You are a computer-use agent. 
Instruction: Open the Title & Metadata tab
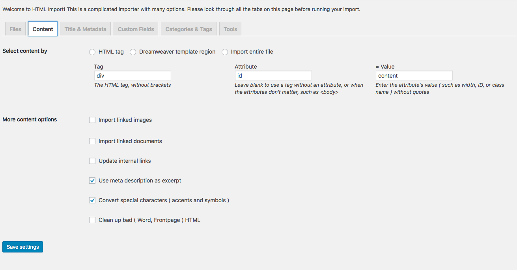[x=86, y=29]
